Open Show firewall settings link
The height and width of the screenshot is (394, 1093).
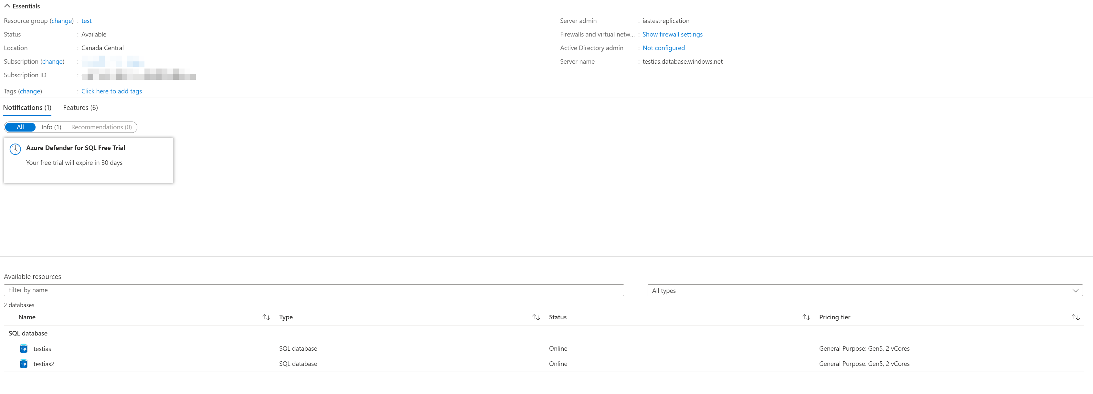click(672, 34)
